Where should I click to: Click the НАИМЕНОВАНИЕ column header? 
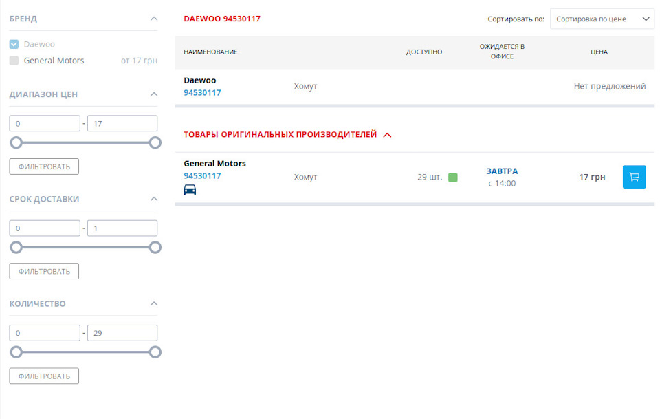pos(210,52)
